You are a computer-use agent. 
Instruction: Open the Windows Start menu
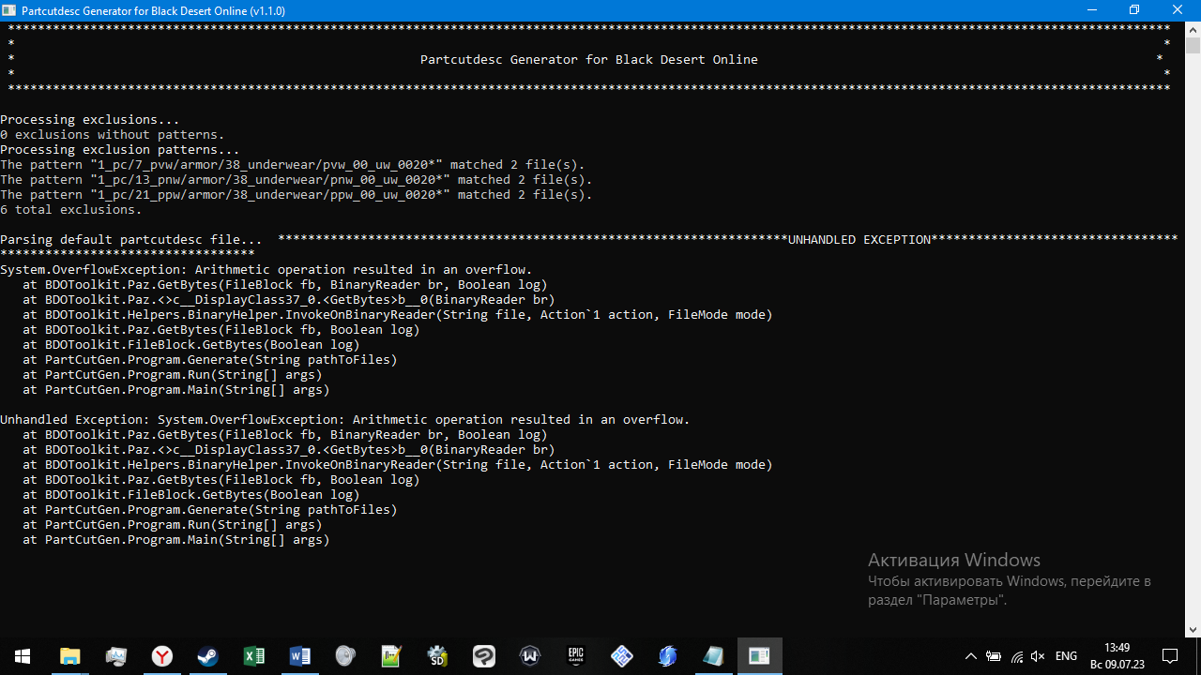[23, 655]
